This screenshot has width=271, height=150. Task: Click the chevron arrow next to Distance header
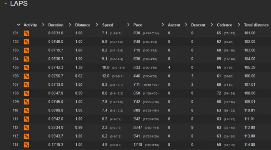click(70, 25)
